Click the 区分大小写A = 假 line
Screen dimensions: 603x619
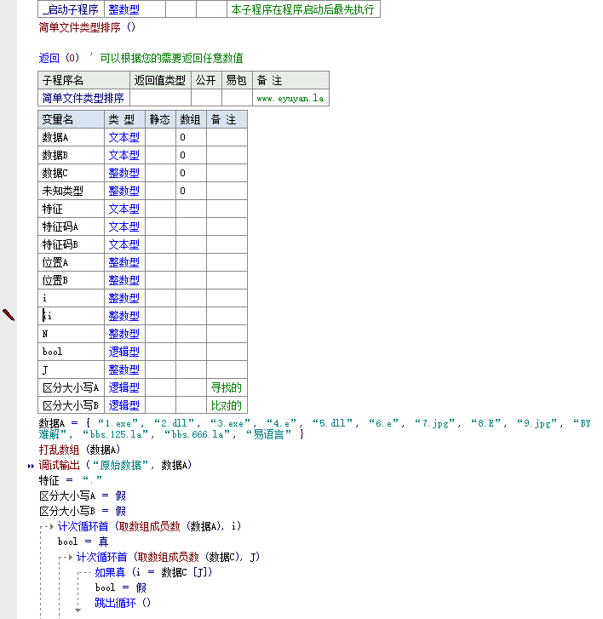[82, 496]
